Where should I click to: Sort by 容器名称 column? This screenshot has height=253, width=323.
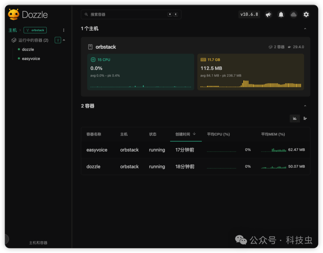pos(94,134)
